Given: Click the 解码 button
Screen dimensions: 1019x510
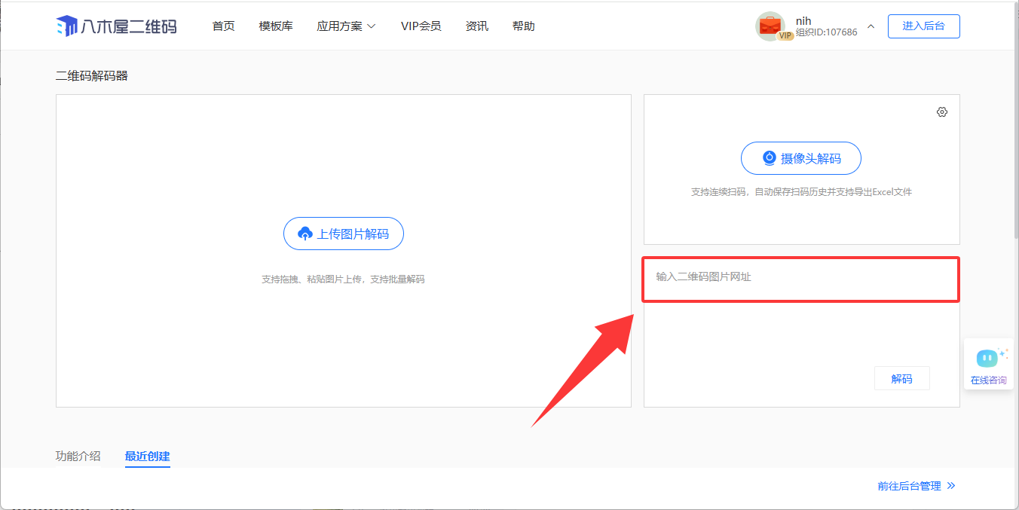Looking at the screenshot, I should [901, 378].
